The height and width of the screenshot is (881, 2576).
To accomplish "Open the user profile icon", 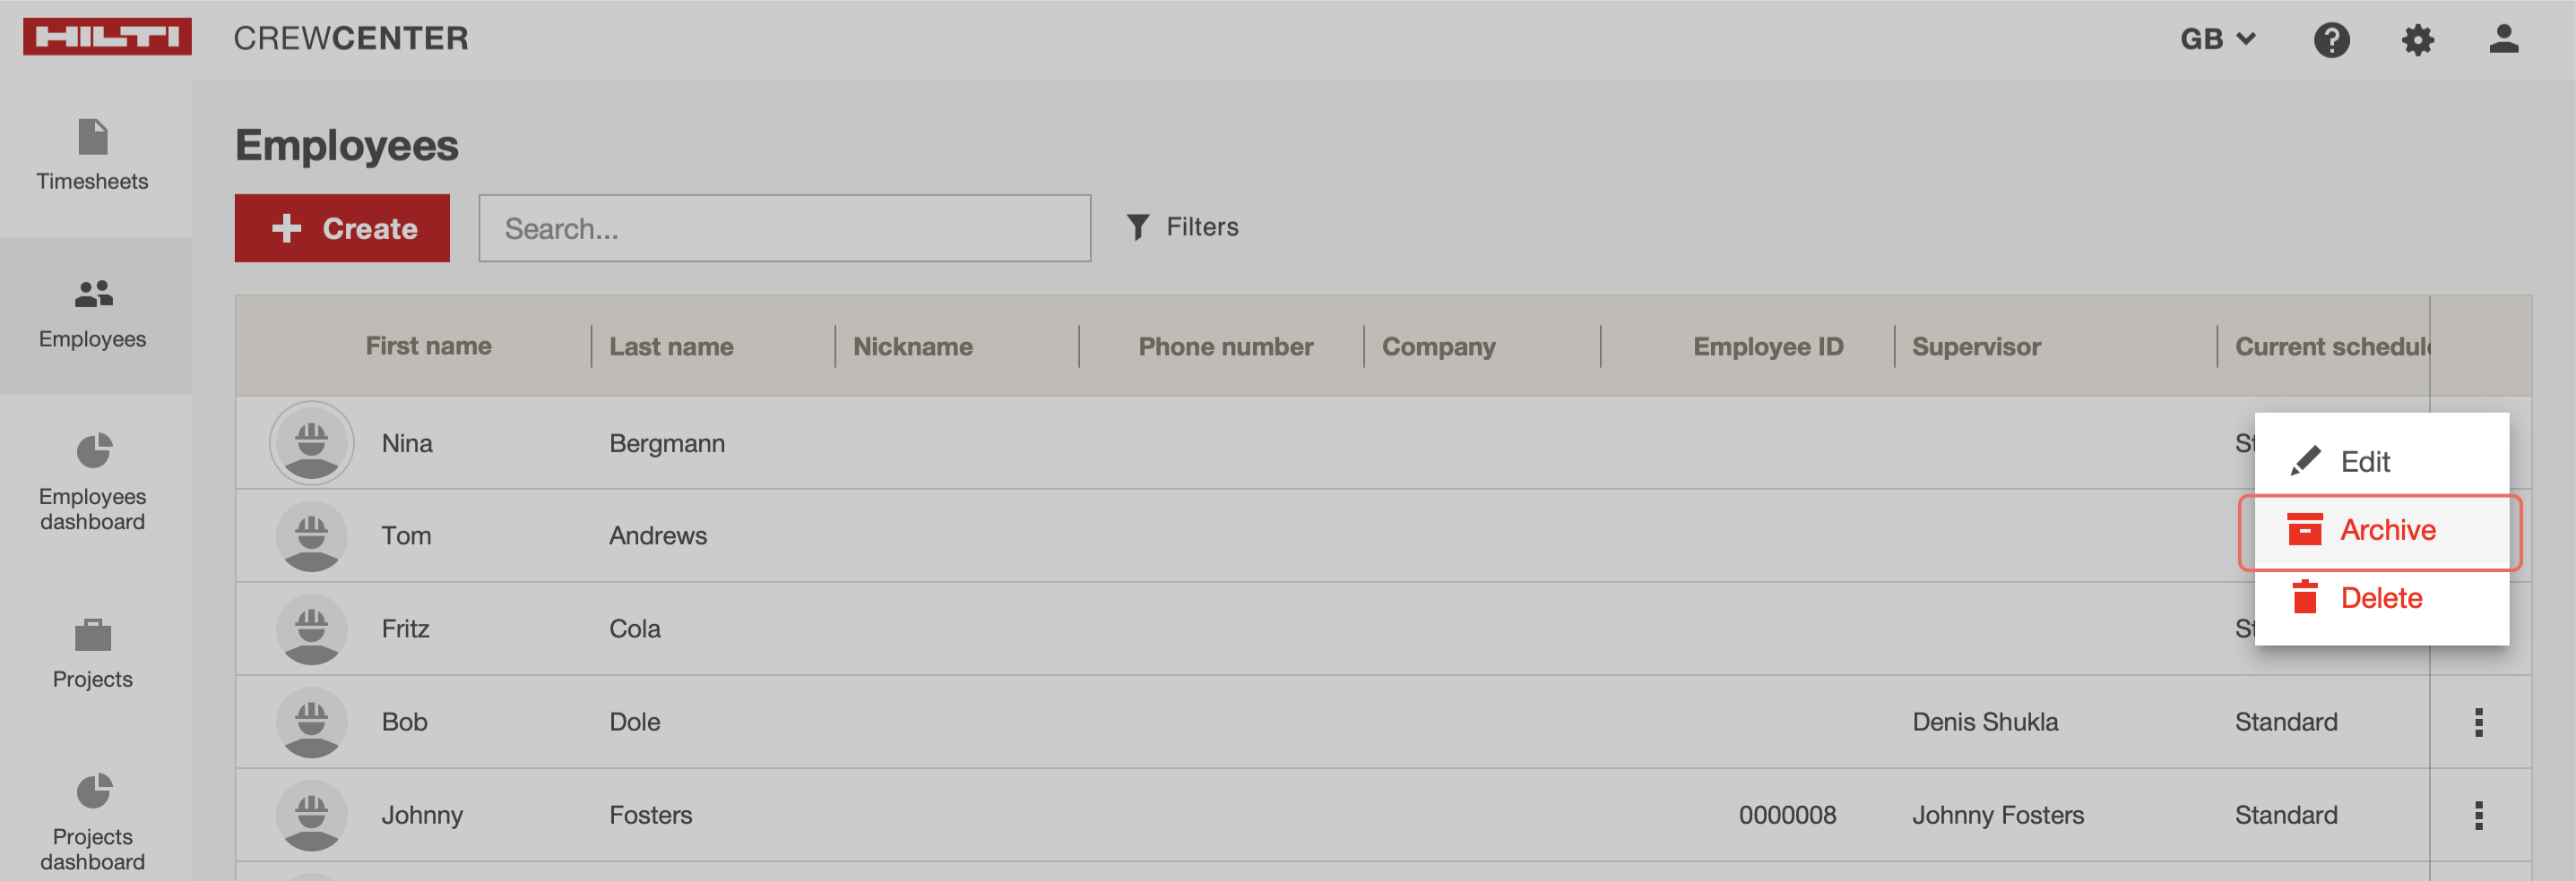I will pyautogui.click(x=2503, y=40).
